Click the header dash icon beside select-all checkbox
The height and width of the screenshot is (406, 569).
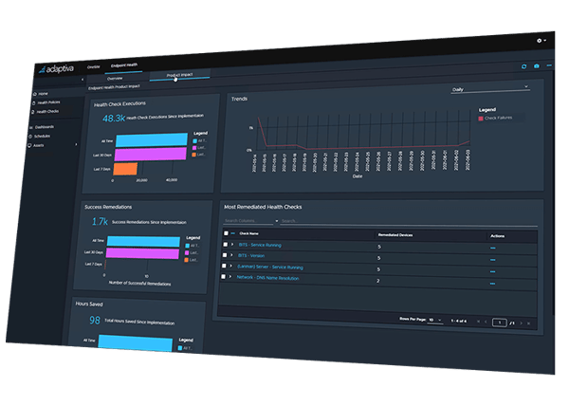tap(233, 233)
